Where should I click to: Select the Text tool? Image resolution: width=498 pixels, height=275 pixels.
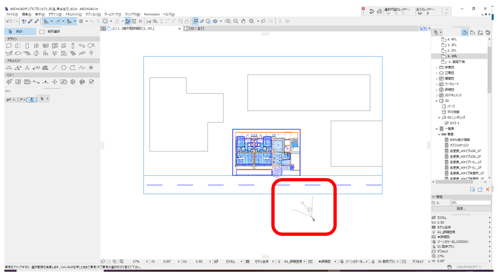click(27, 68)
